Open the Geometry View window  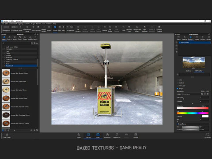coord(129,29)
